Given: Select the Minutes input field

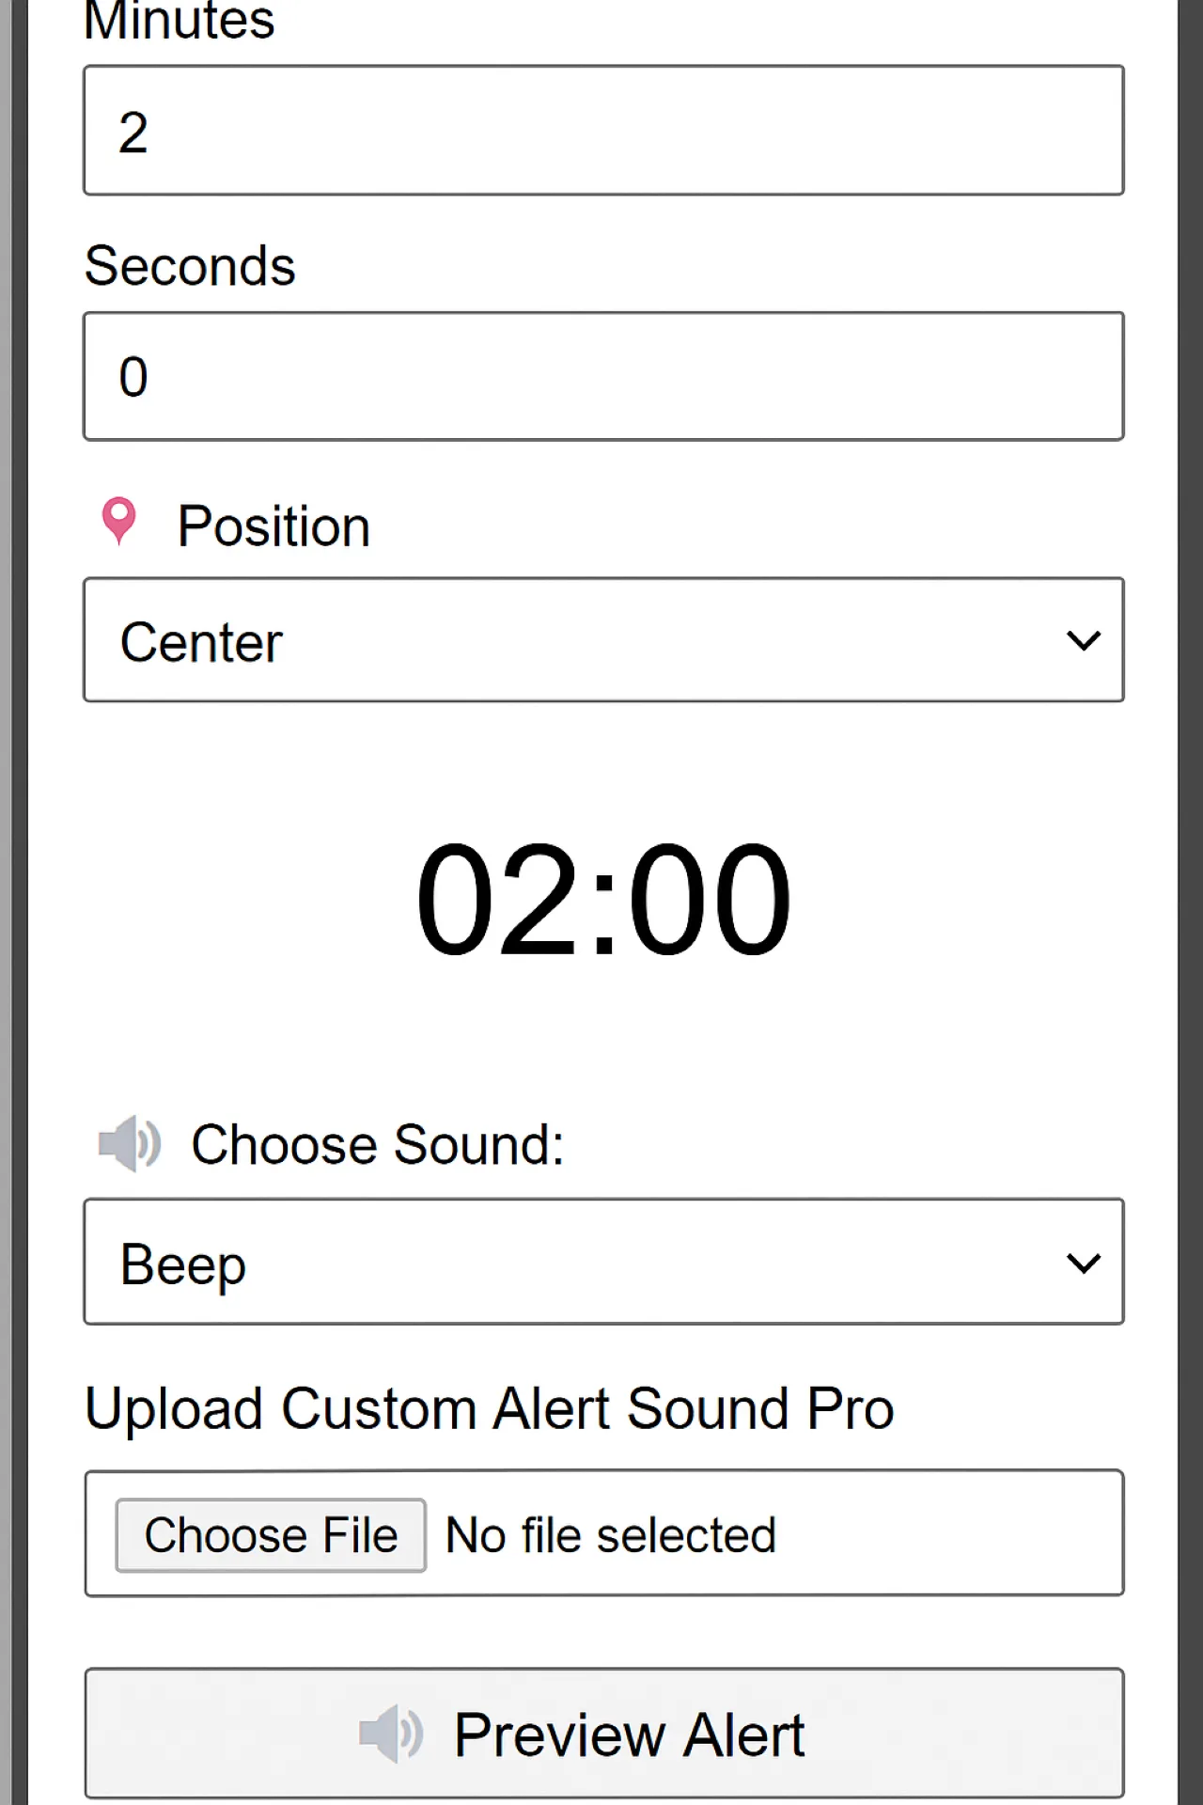Looking at the screenshot, I should click(602, 130).
